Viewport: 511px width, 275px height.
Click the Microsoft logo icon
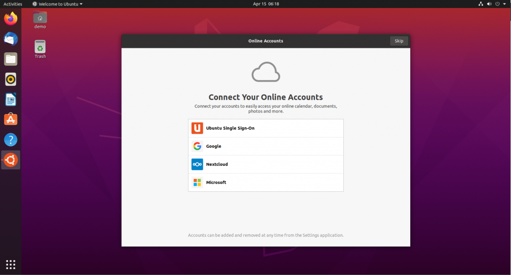point(197,182)
